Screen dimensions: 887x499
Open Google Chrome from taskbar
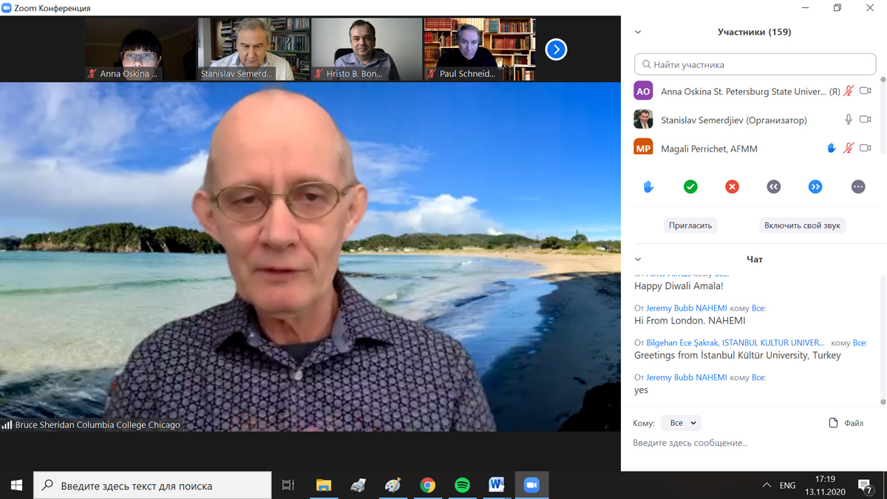427,485
